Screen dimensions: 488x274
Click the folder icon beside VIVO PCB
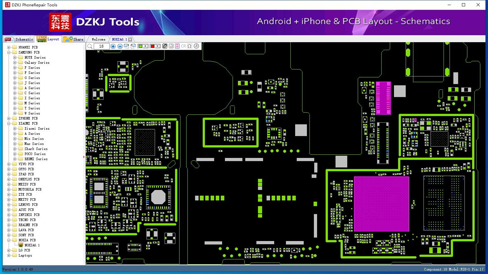[14, 164]
